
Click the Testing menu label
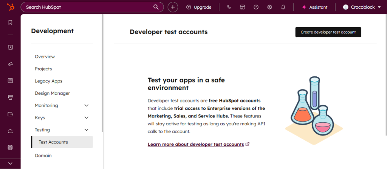[x=42, y=130]
